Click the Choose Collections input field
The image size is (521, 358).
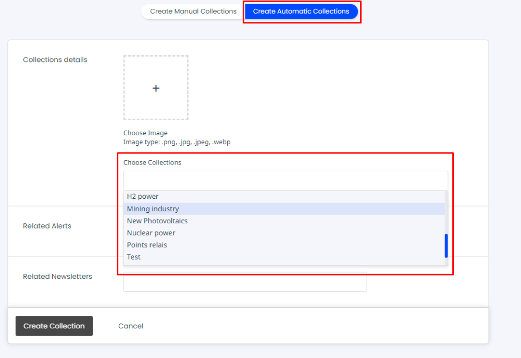point(286,181)
